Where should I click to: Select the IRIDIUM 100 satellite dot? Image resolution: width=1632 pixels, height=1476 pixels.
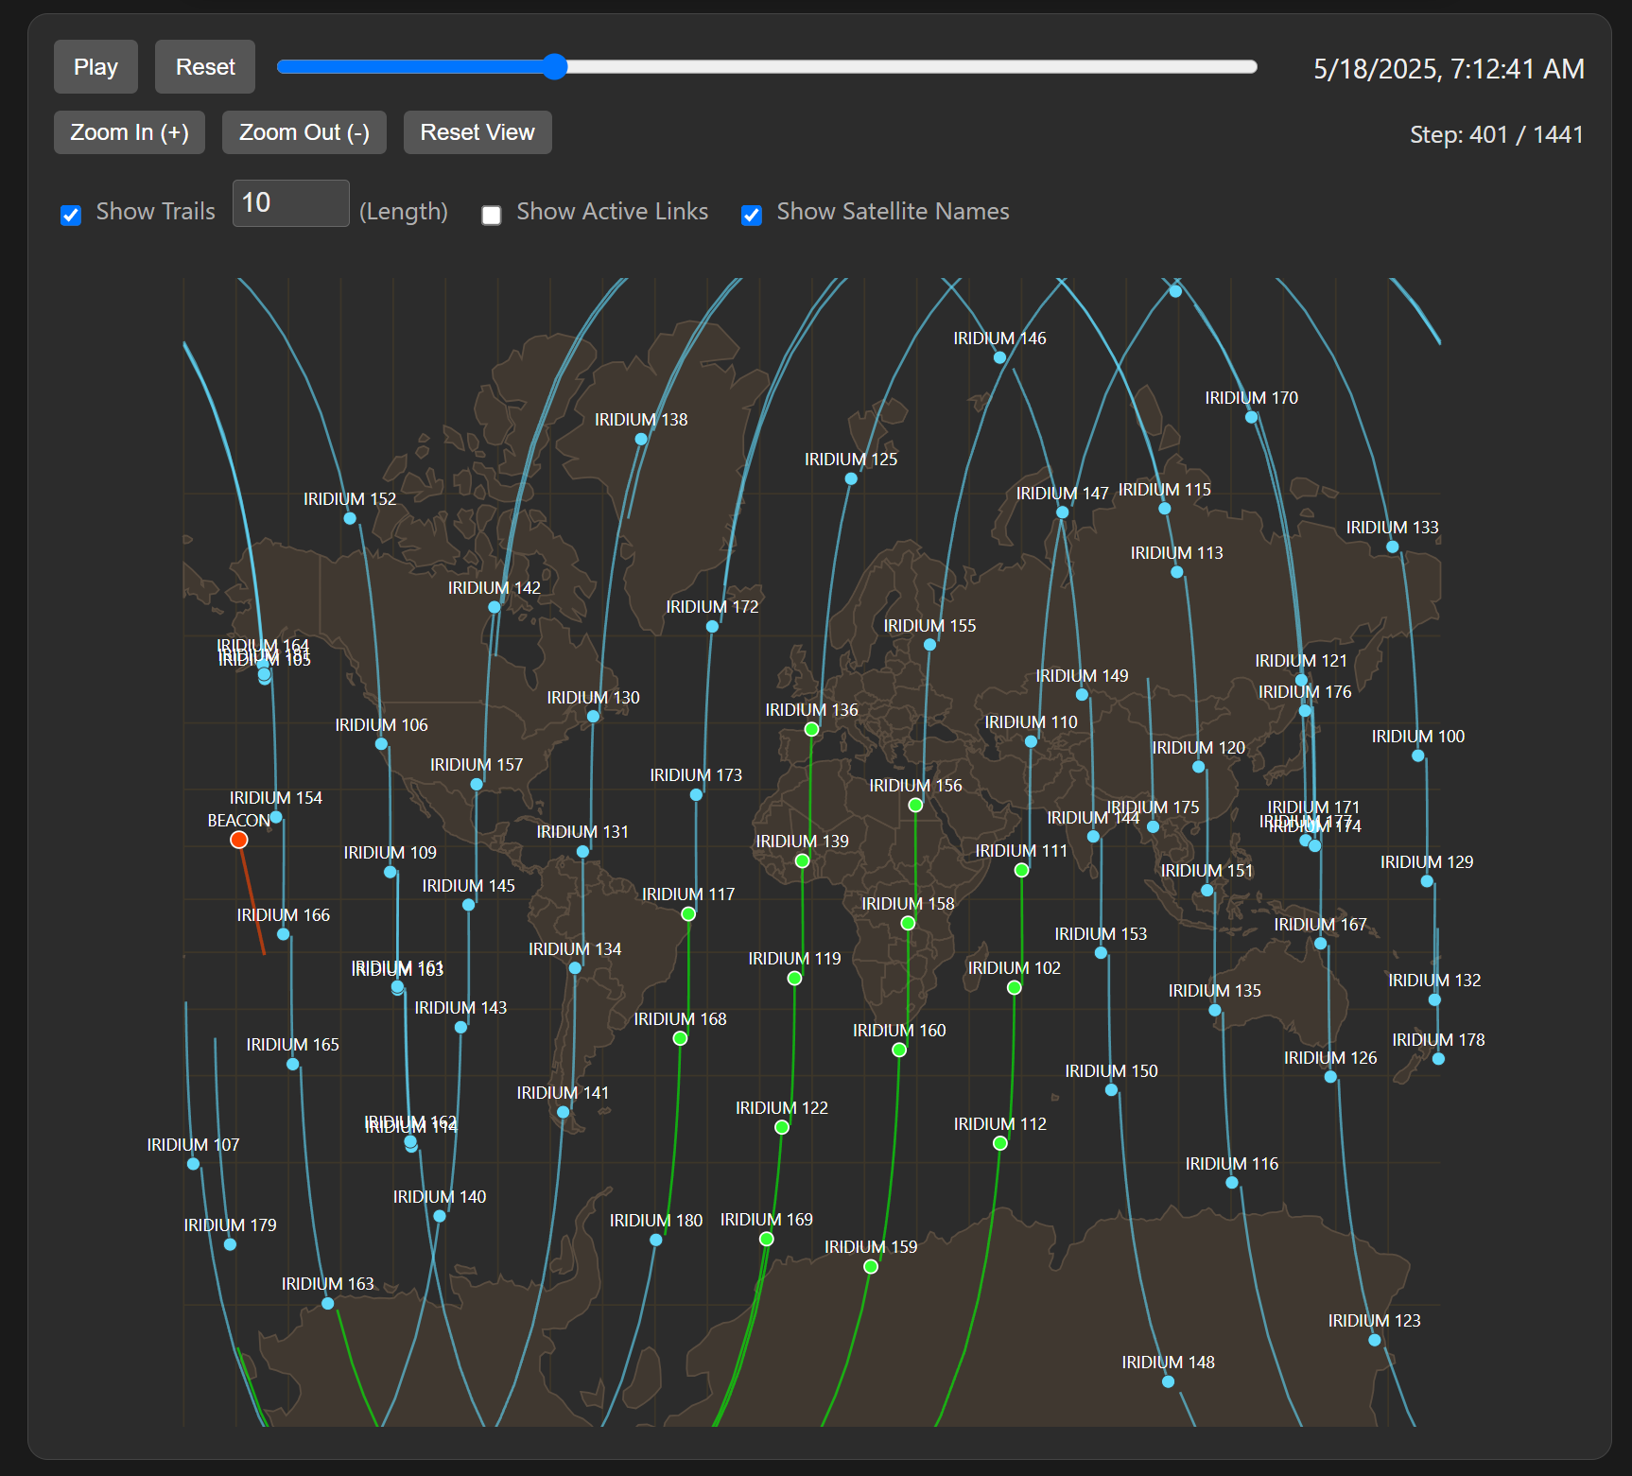click(x=1417, y=755)
